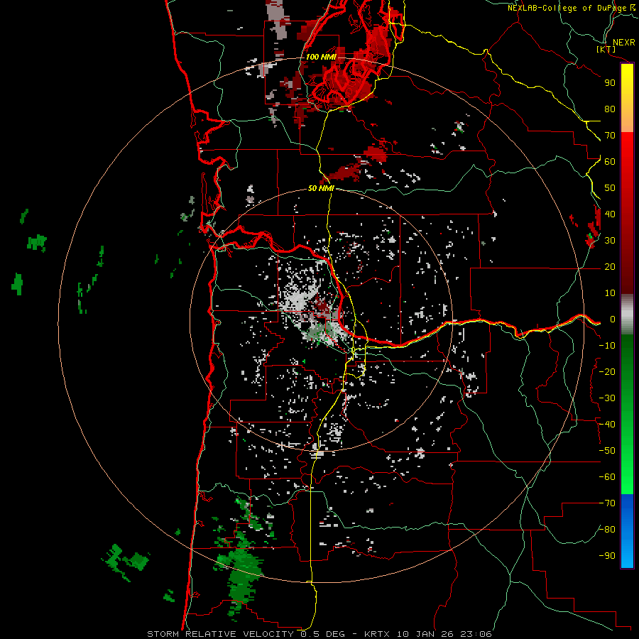The height and width of the screenshot is (639, 639).
Task: Click the -60 value on velocity scale
Action: (x=607, y=477)
